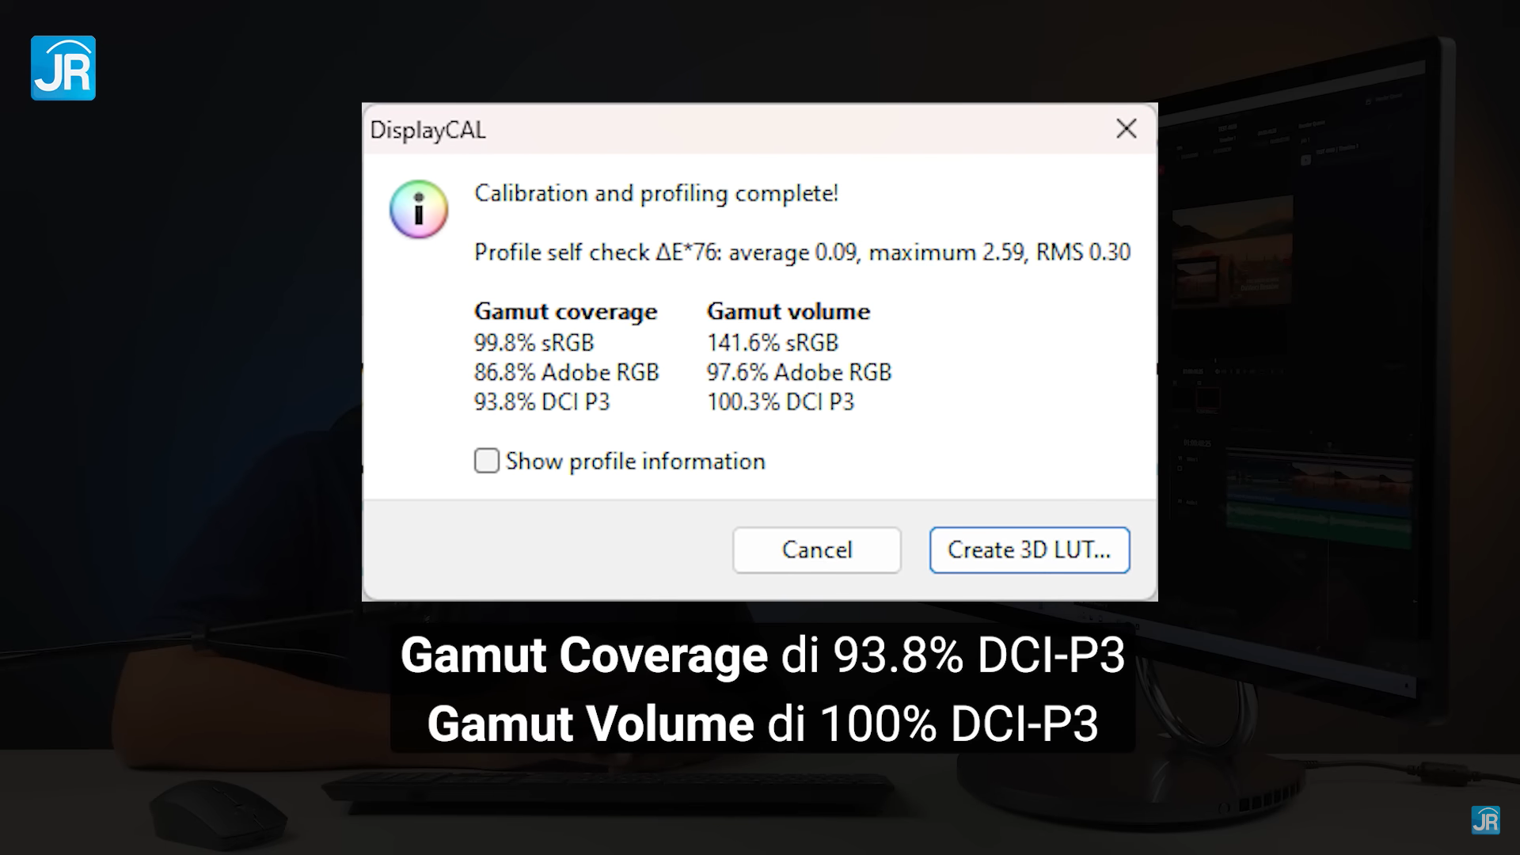The image size is (1520, 855).
Task: Click the 100.3% DCI P3 volume value
Action: 781,402
